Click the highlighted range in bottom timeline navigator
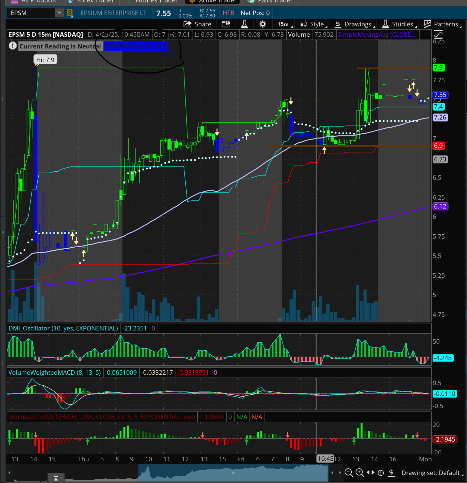The width and height of the screenshot is (467, 483). 233,473
